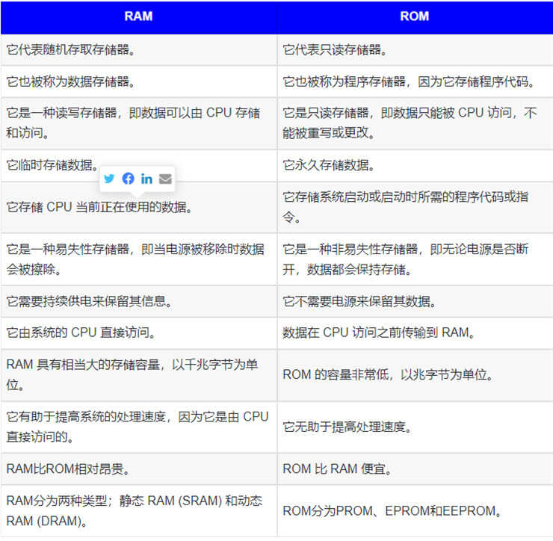Select cell starting "RAM 具有相当大的存储容量"

pyautogui.click(x=138, y=374)
